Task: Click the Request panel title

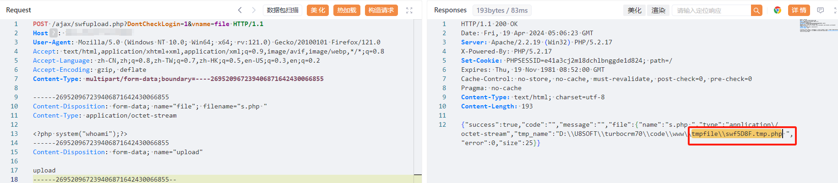Action: pyautogui.click(x=18, y=10)
